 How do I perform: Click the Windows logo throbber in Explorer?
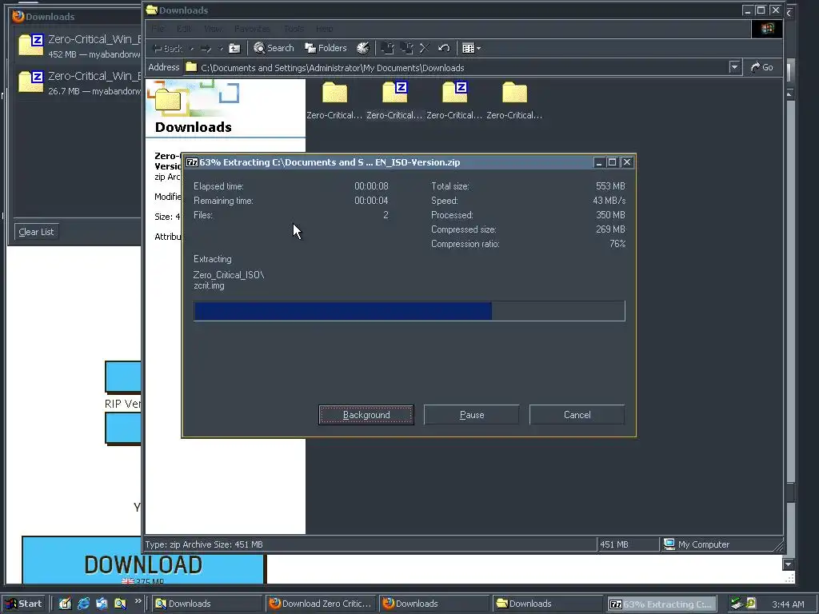(x=767, y=29)
